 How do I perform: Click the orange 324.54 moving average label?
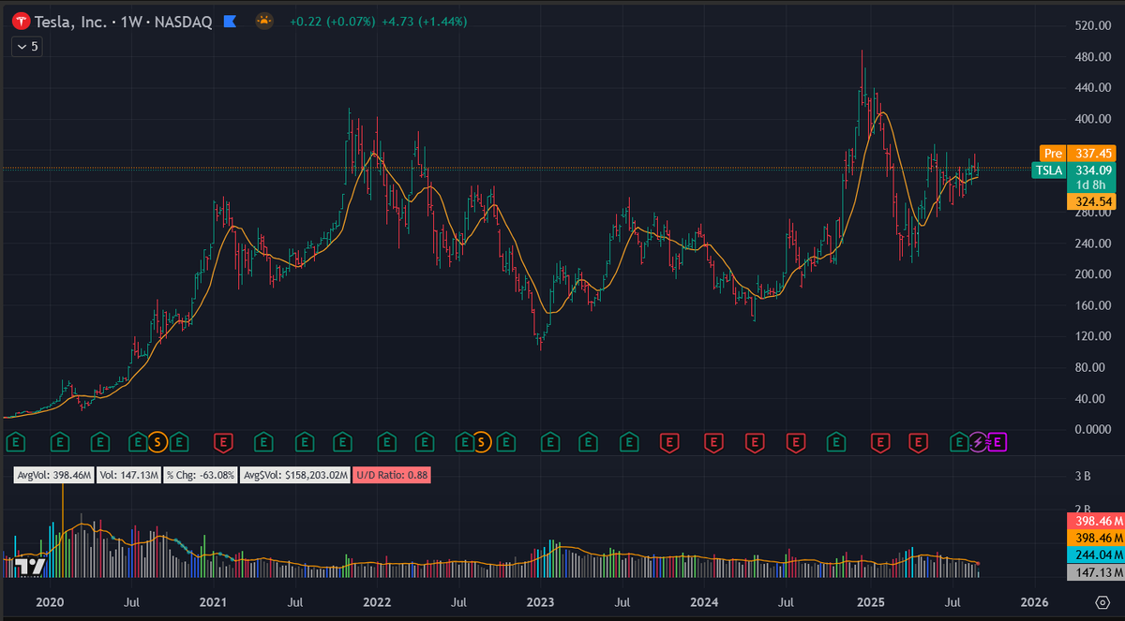pos(1092,201)
